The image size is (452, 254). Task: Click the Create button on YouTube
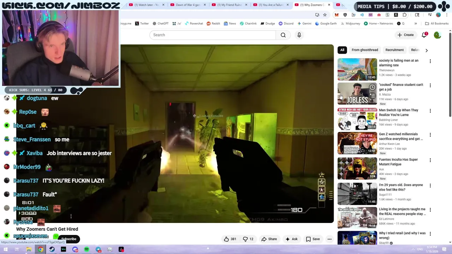[x=405, y=35]
